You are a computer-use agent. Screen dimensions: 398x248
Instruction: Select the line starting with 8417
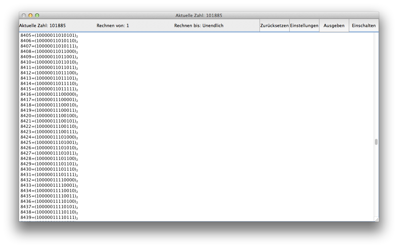click(x=49, y=100)
